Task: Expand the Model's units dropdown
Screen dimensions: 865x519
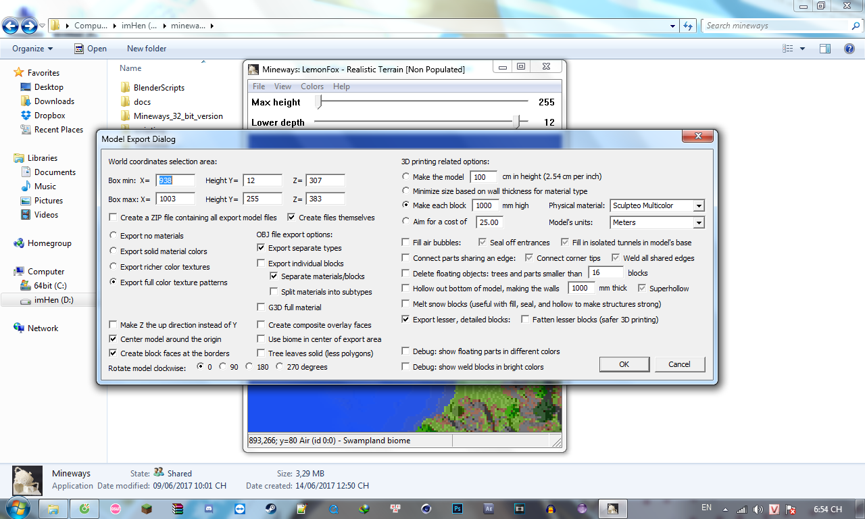Action: coord(657,222)
